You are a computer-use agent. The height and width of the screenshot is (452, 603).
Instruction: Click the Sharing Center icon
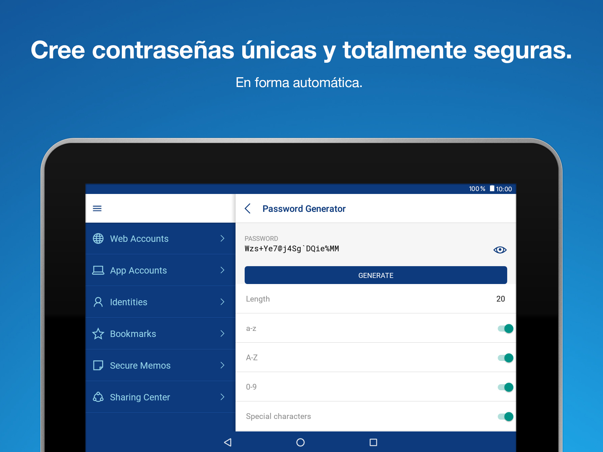(98, 397)
